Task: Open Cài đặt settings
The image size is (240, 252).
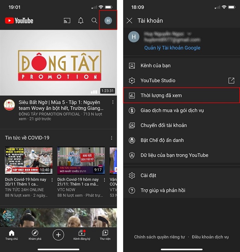Action: click(181, 175)
